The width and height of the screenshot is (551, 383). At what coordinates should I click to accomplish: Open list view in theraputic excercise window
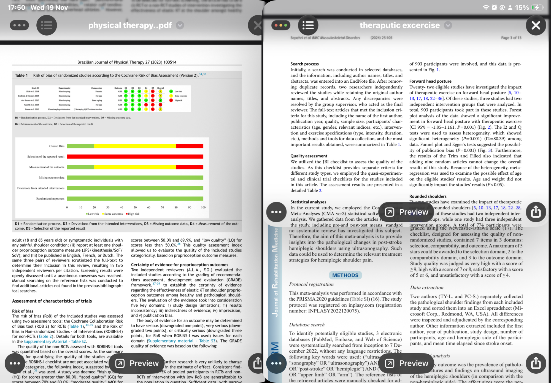pos(308,25)
